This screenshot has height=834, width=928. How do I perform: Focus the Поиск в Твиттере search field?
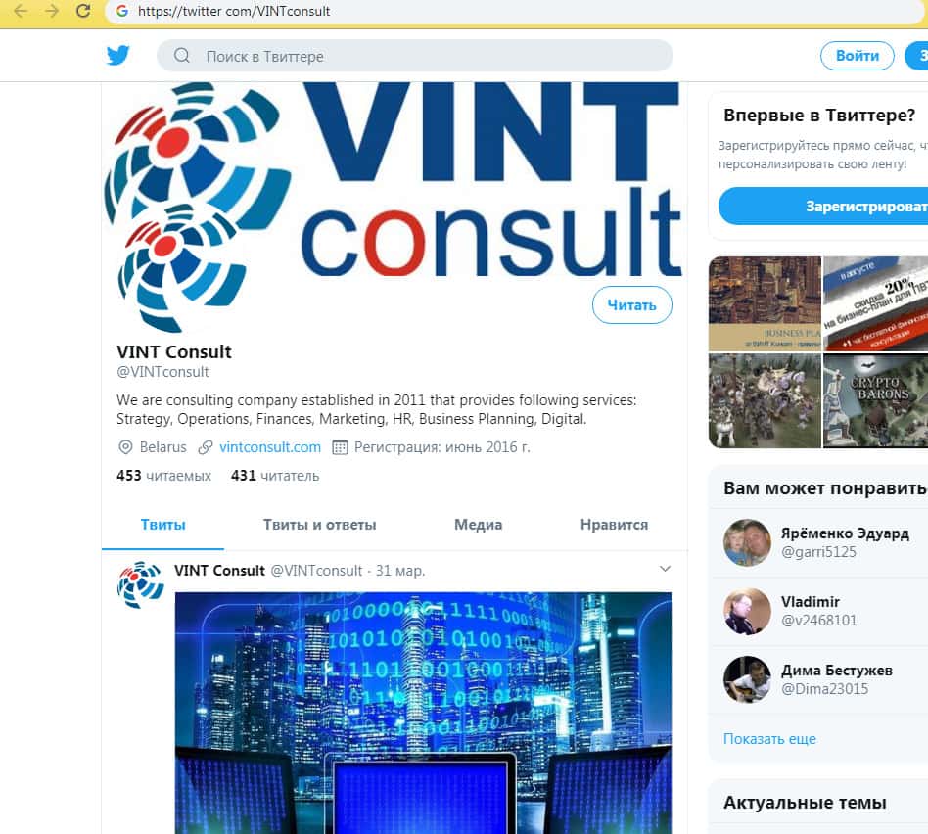[415, 56]
